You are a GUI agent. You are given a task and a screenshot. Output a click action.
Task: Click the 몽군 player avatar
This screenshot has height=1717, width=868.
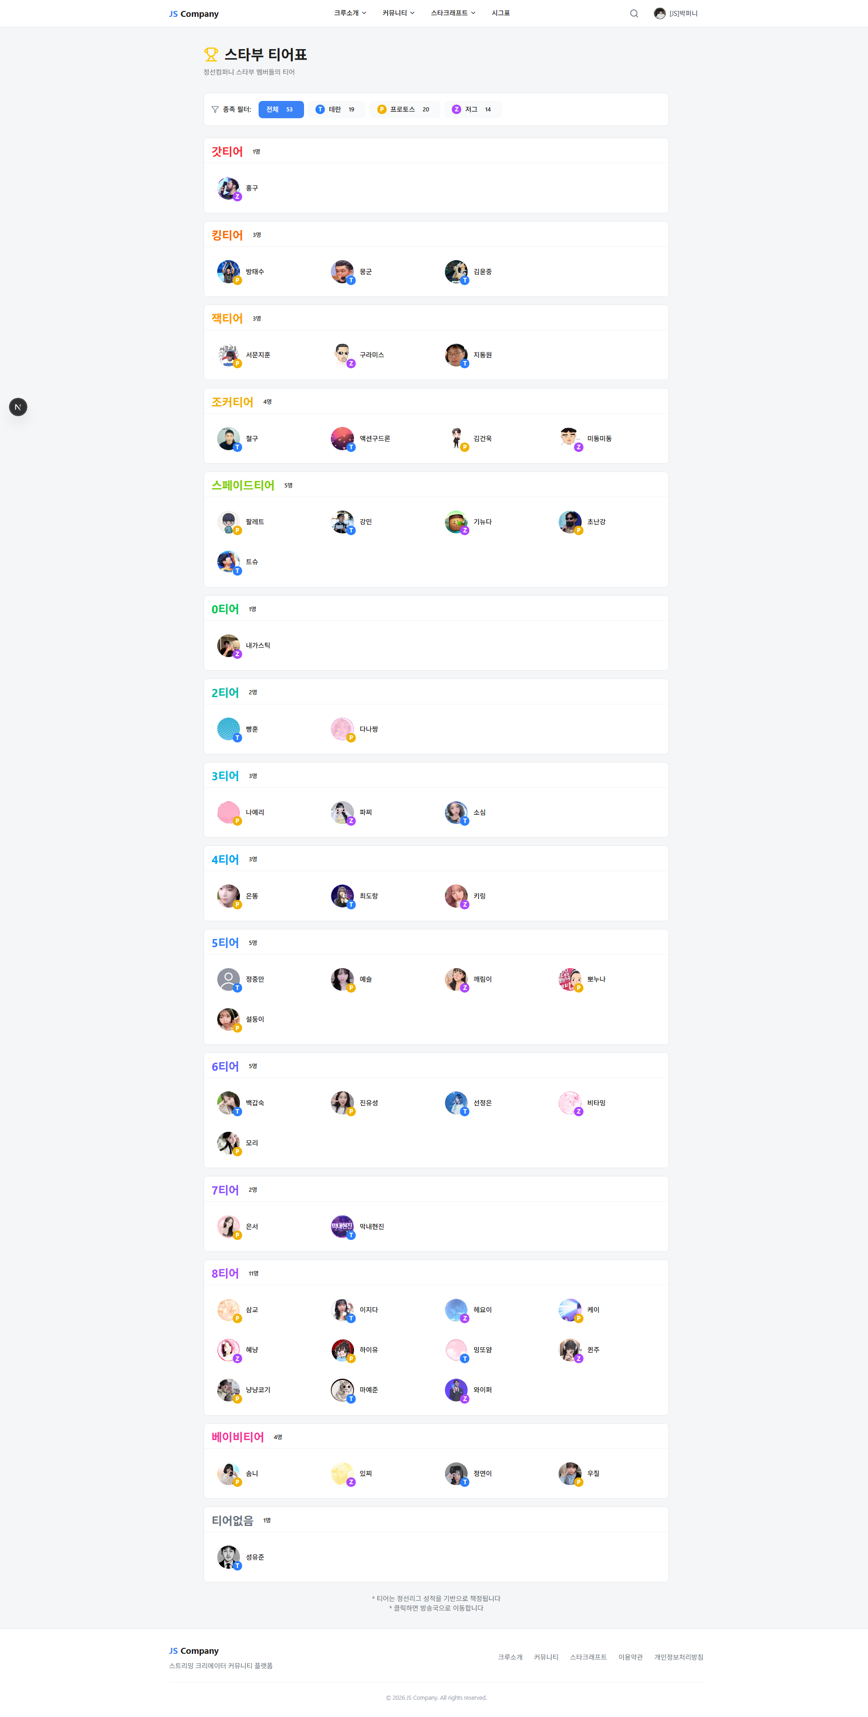pos(342,271)
